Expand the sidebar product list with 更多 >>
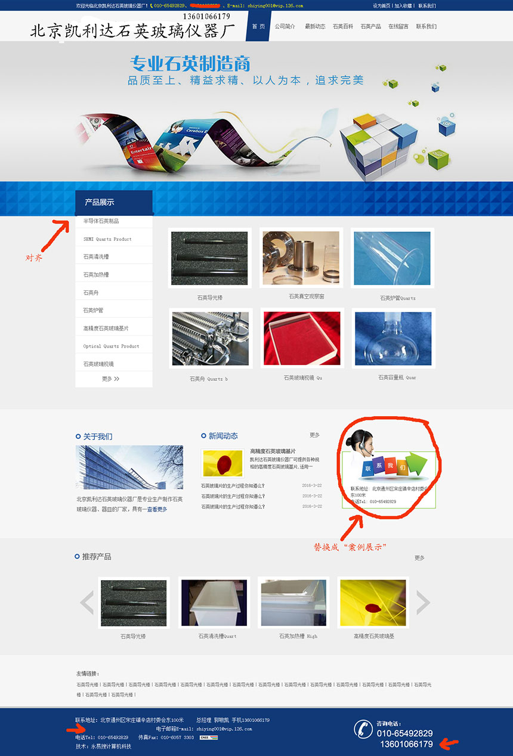This screenshot has width=513, height=756. (111, 379)
